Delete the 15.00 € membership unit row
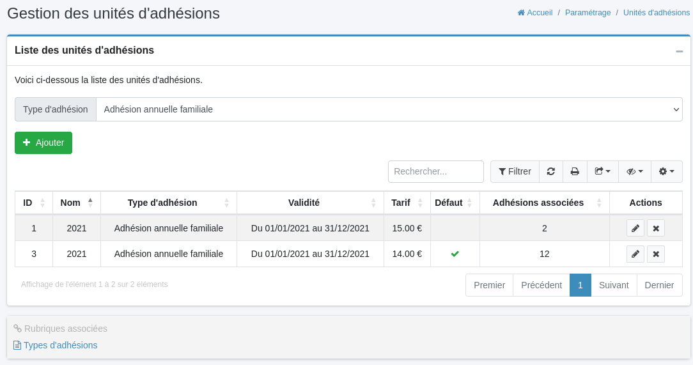Screen dimensions: 693x365 tap(656, 228)
